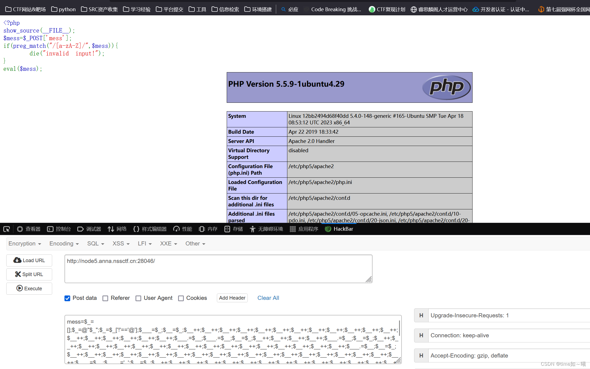
Task: Expand the LFI dropdown
Action: (x=145, y=244)
